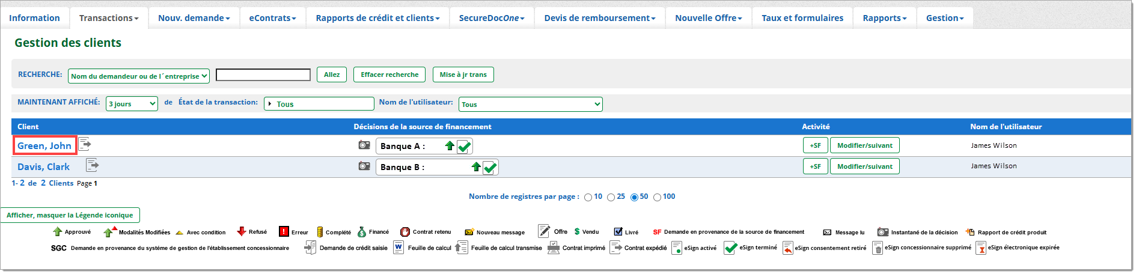Click the decision snapshot camera icon for Banque B
The height and width of the screenshot is (274, 1136).
click(364, 166)
